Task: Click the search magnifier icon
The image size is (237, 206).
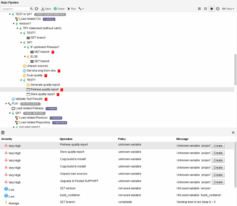Action: click(31, 9)
